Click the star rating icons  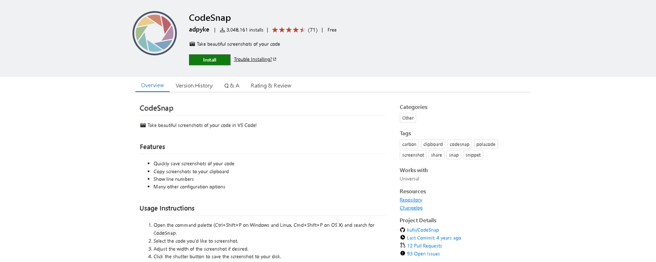tap(289, 30)
